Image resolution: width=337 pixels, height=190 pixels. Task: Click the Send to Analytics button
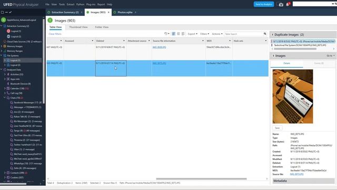pyautogui.click(x=264, y=4)
